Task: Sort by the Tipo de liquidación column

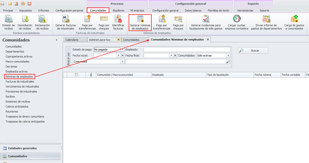Action: pyautogui.click(x=230, y=75)
